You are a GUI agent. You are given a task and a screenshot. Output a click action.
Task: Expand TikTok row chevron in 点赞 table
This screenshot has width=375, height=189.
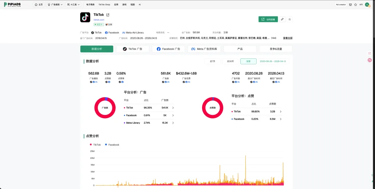(281, 112)
